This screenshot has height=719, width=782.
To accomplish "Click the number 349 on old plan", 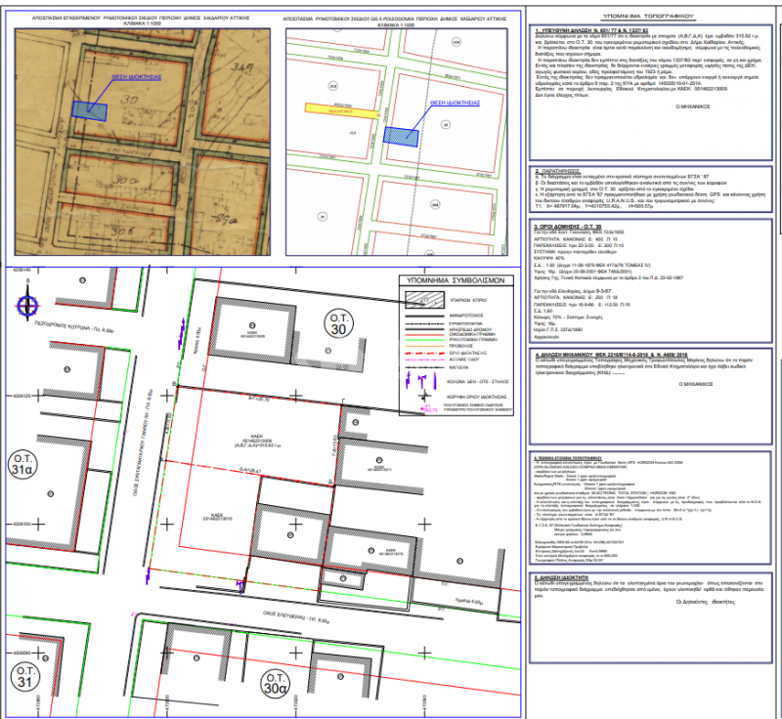I will (242, 68).
